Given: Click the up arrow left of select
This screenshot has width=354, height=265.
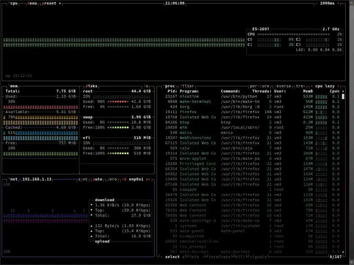Looking at the screenshot, I should 162,257.
